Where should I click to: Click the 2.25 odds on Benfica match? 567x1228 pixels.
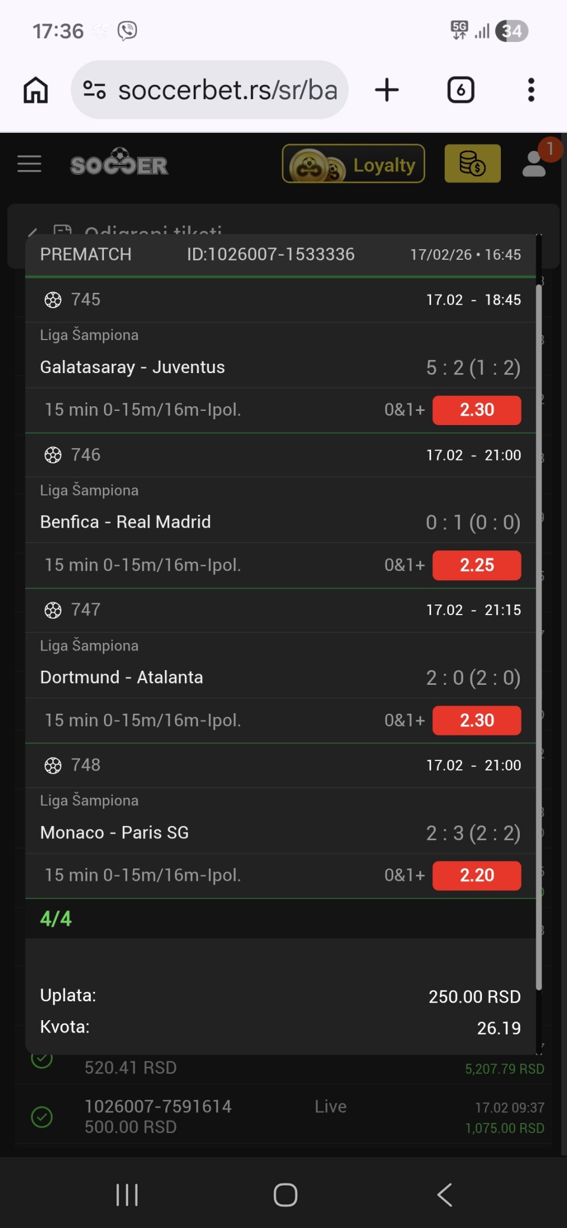pyautogui.click(x=477, y=565)
